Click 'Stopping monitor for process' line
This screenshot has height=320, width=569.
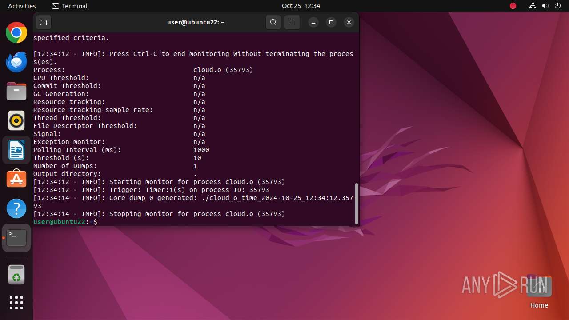159,214
